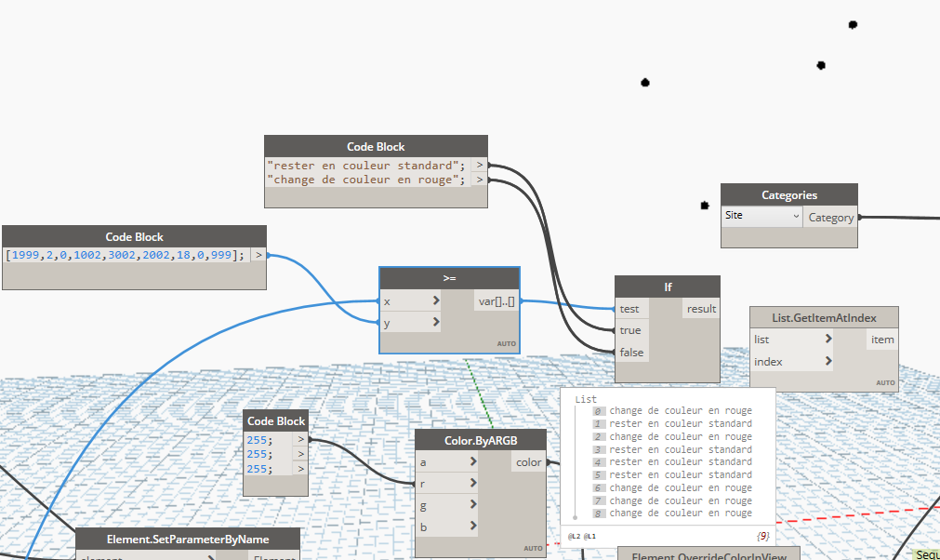Select the Element.SetParameterByName node title
The height and width of the screenshot is (560, 940).
coord(187,539)
